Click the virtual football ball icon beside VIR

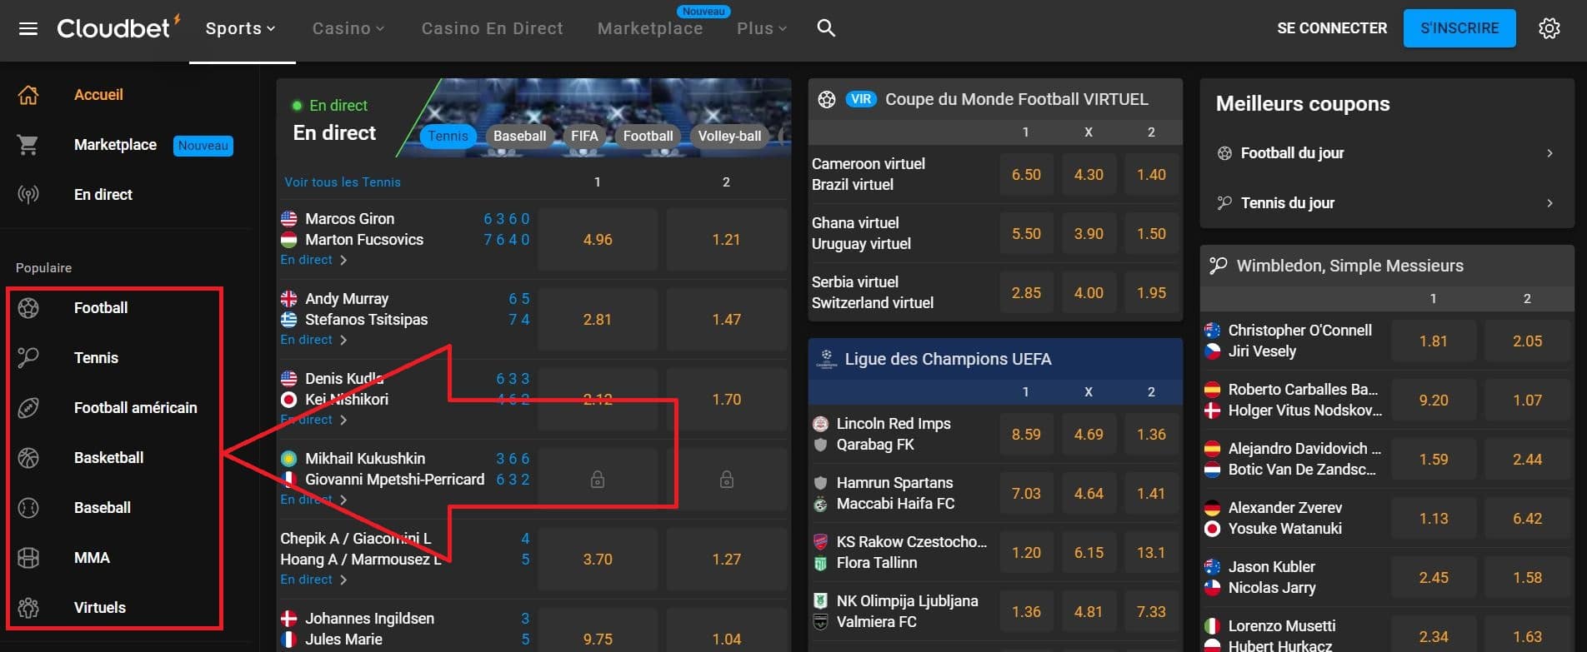(827, 100)
